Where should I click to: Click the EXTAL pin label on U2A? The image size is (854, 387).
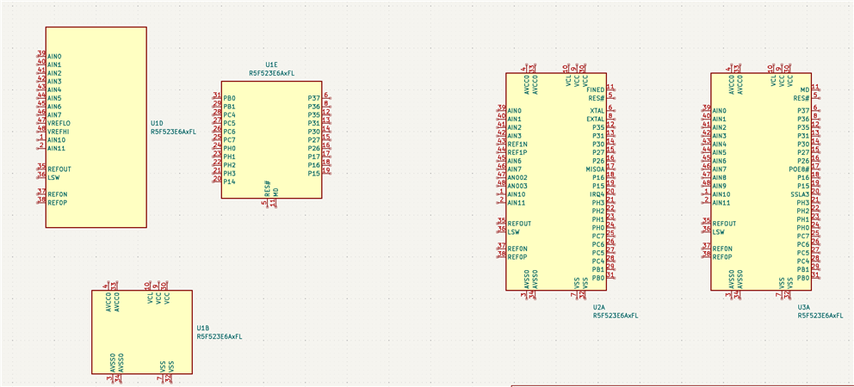click(595, 119)
